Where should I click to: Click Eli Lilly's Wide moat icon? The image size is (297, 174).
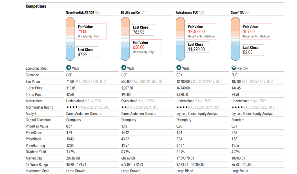point(124,68)
